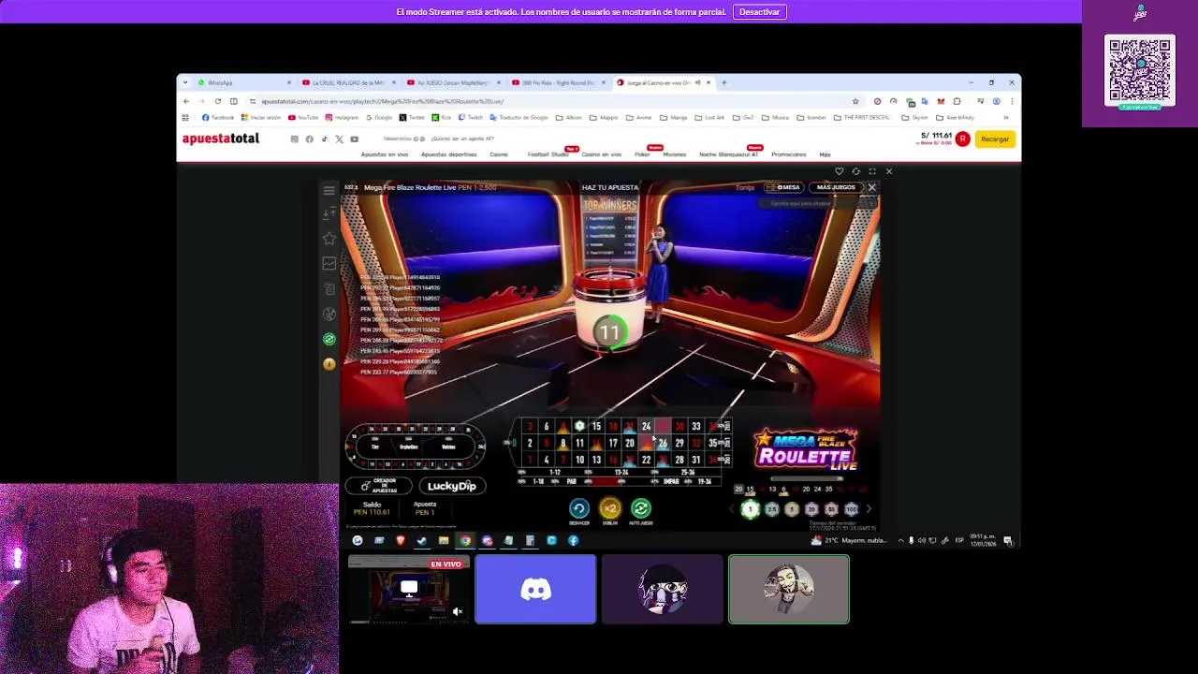
Task: Bet on IMPAR odd field
Action: click(x=671, y=481)
